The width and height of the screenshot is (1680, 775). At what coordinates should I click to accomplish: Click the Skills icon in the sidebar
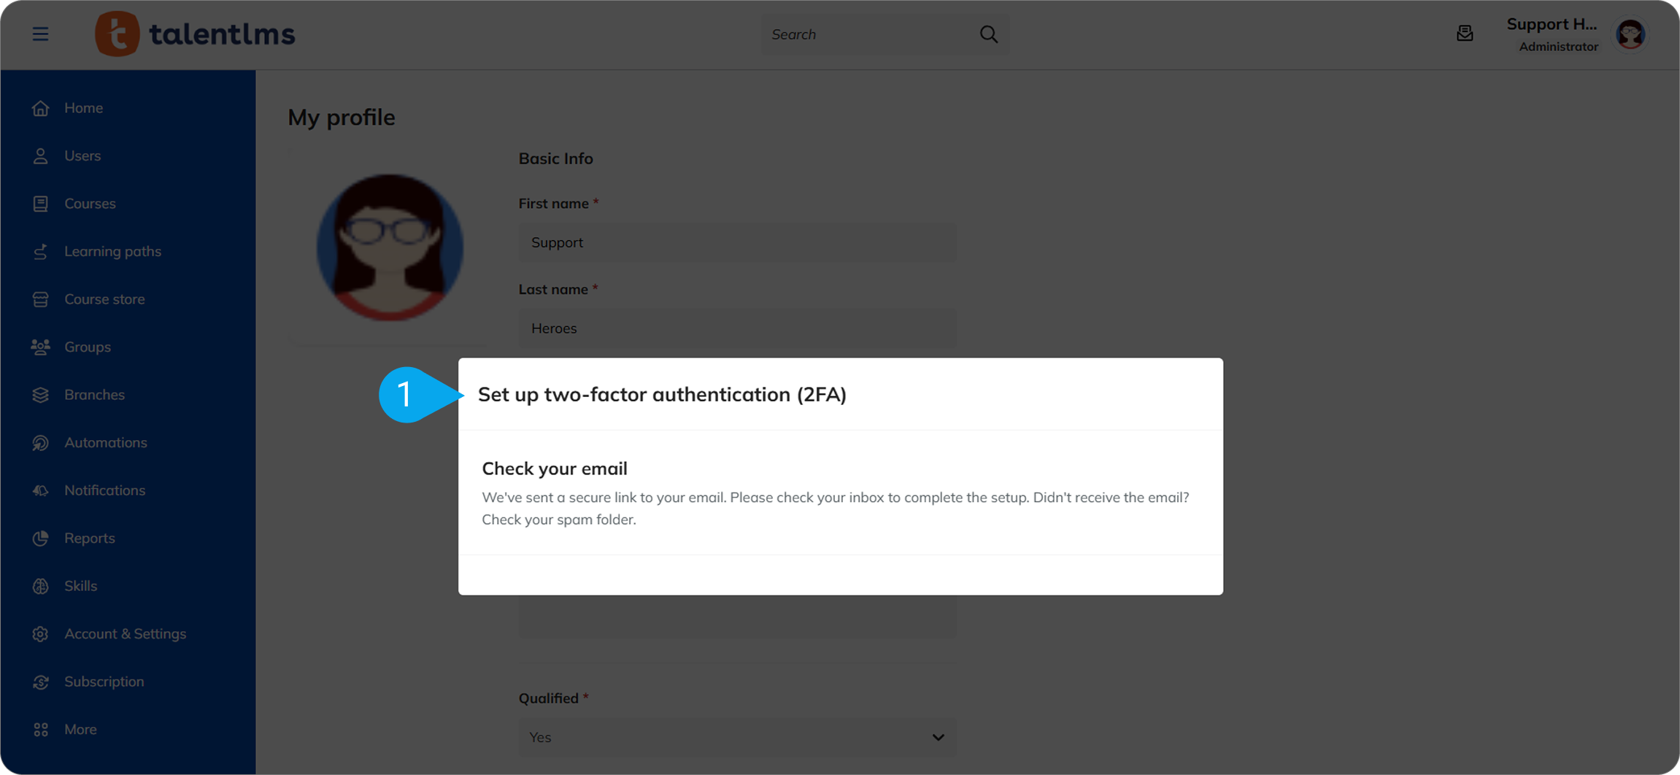click(x=40, y=585)
